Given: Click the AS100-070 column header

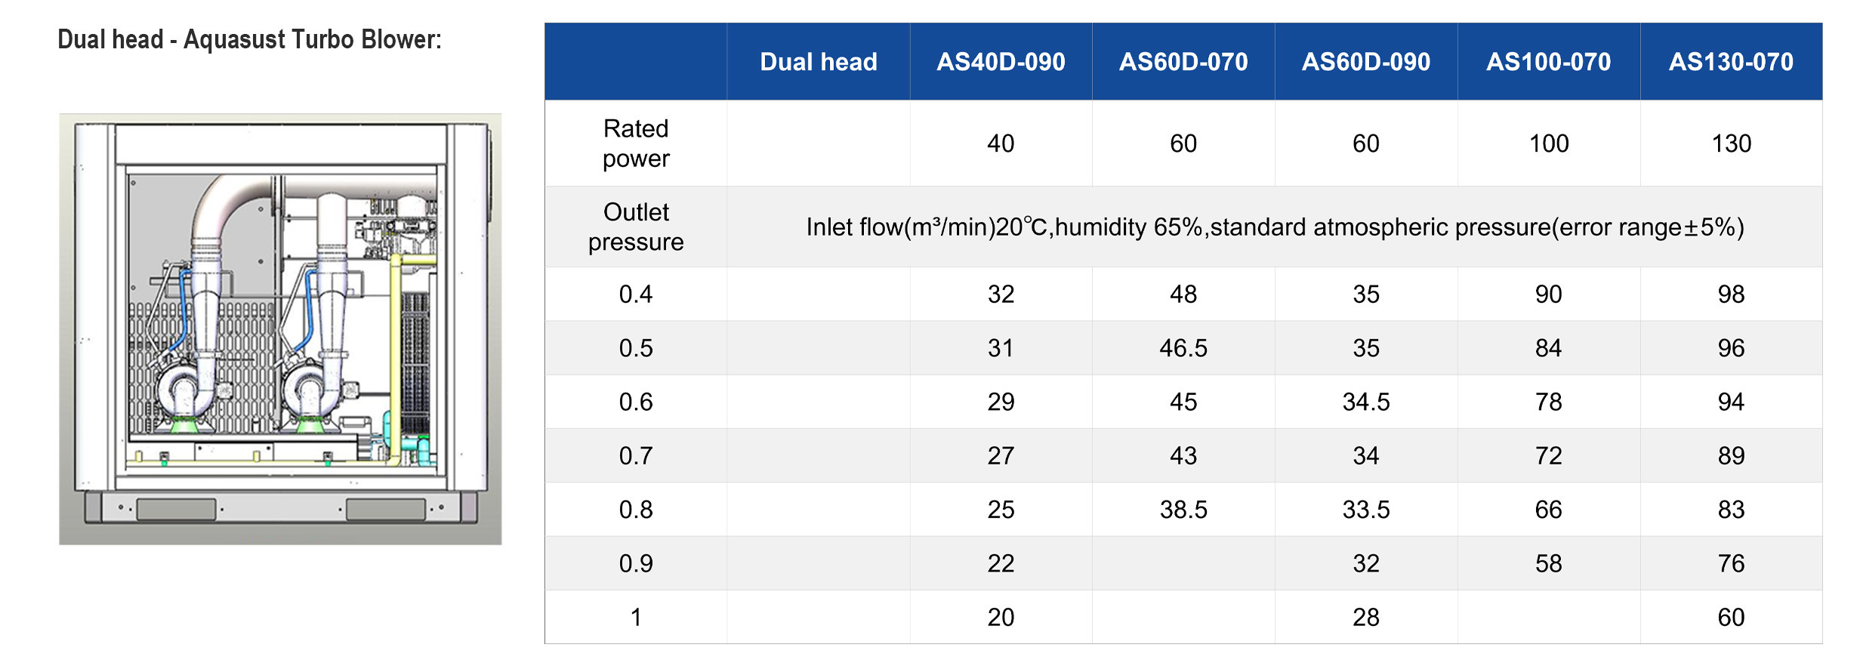Looking at the screenshot, I should point(1548,62).
